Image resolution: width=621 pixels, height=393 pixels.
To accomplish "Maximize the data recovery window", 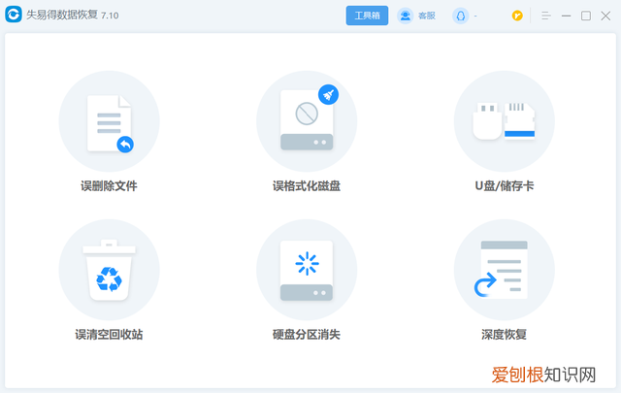I will pos(586,16).
